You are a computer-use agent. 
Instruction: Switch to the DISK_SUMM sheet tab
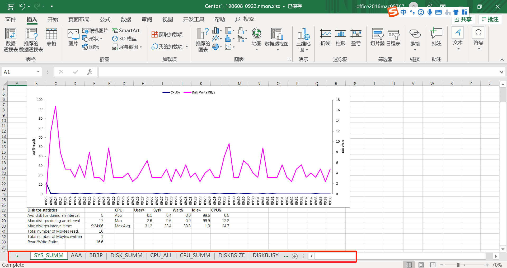pos(126,255)
